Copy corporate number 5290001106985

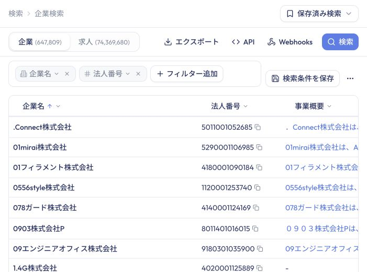259,148
